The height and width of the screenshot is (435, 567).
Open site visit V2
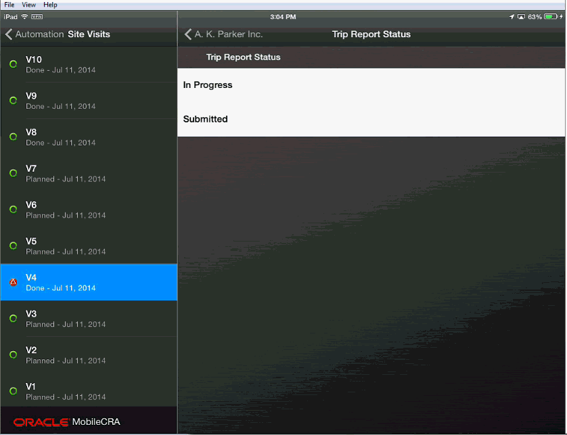(89, 355)
